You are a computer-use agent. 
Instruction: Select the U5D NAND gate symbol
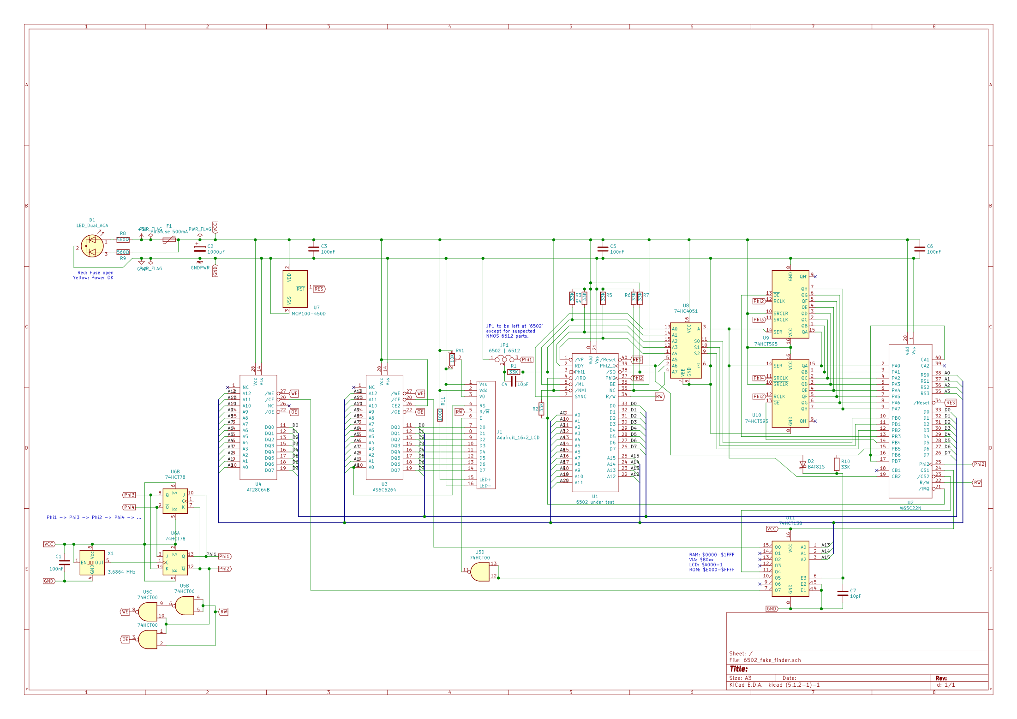[480, 572]
